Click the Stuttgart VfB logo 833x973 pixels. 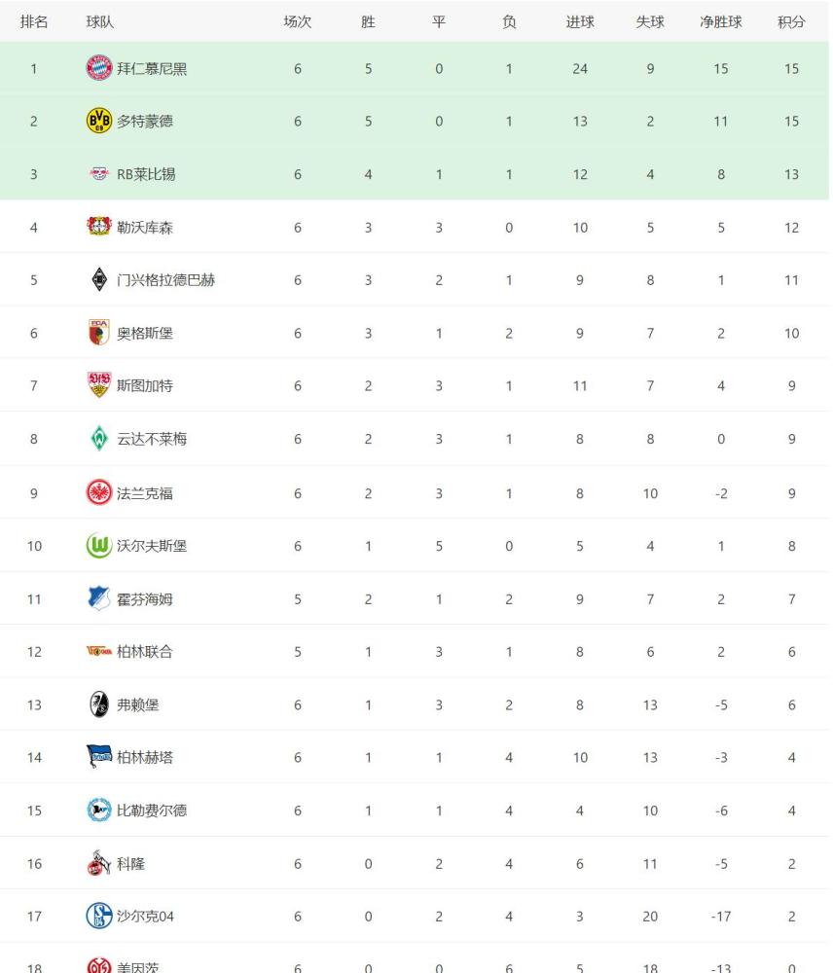pyautogui.click(x=98, y=385)
